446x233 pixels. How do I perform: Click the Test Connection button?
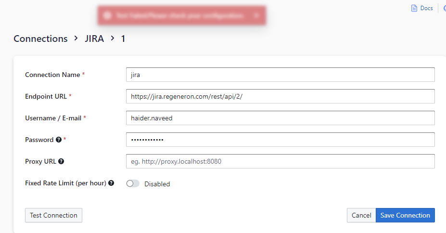tap(53, 215)
